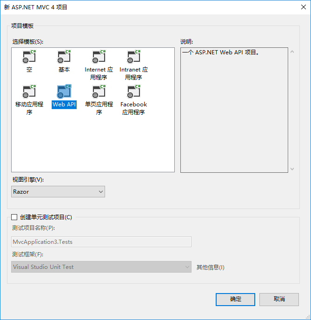Open the 测试框架 Visual Studio Unit Test dropdown
The width and height of the screenshot is (311, 320).
[x=101, y=267]
